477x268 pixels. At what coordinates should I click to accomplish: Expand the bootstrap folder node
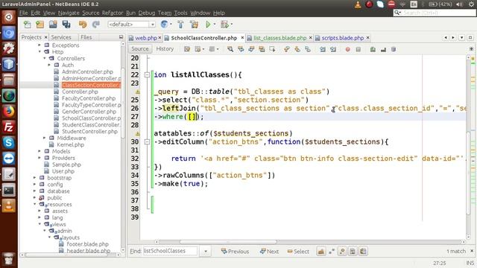[x=35, y=178]
